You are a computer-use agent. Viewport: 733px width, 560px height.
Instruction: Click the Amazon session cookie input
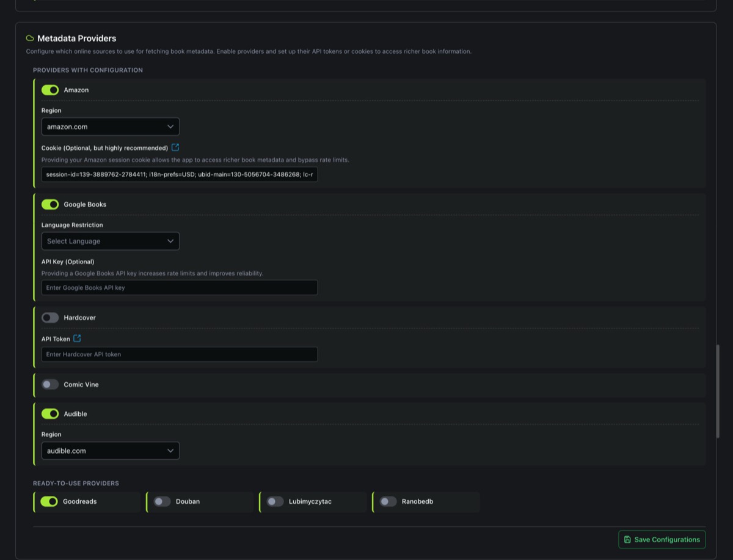pos(179,174)
